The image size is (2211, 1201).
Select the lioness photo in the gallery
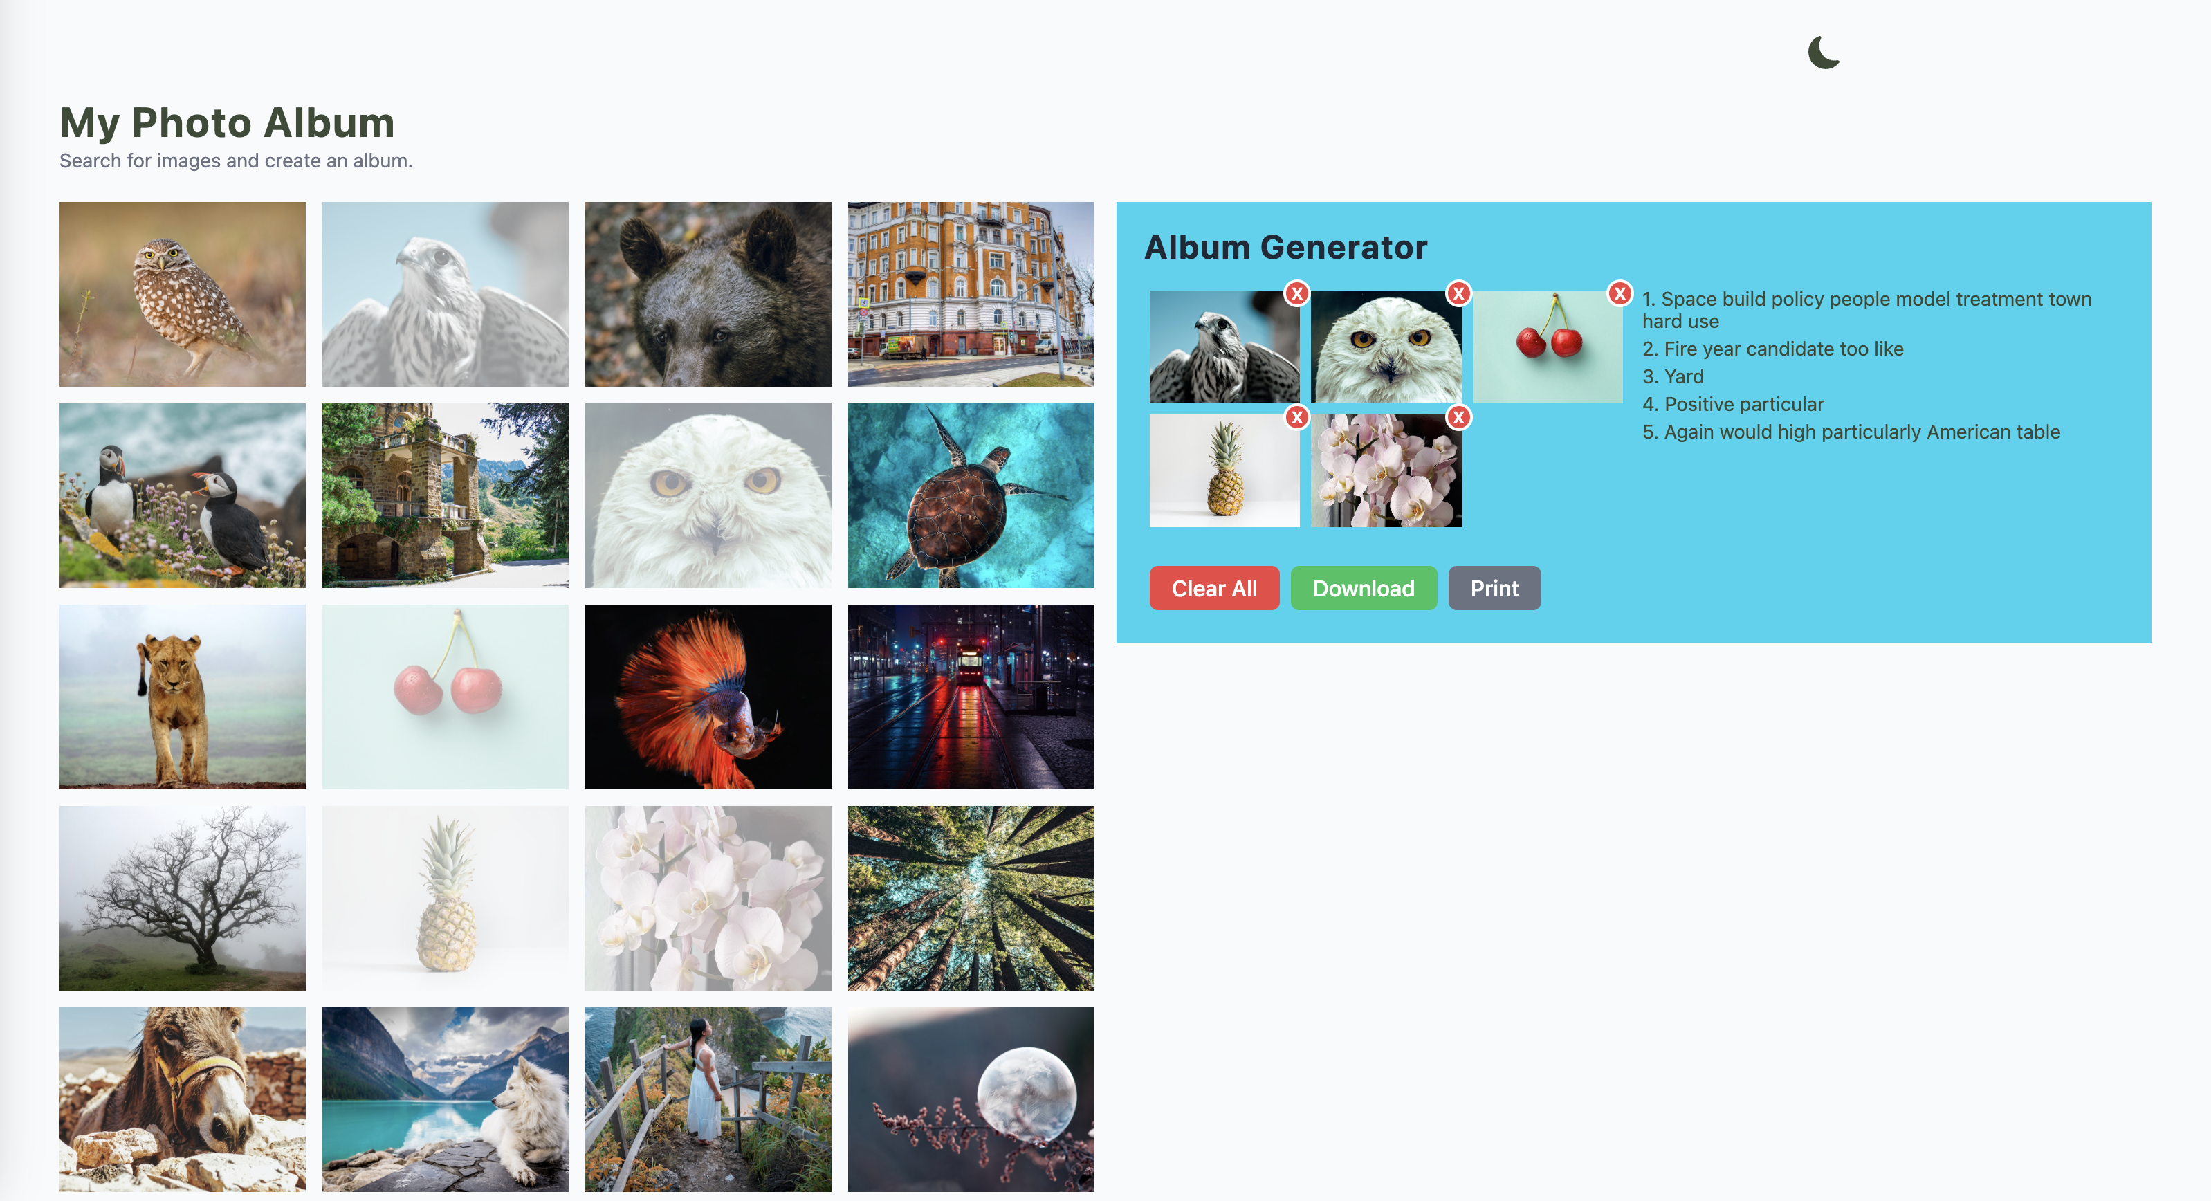click(x=182, y=696)
